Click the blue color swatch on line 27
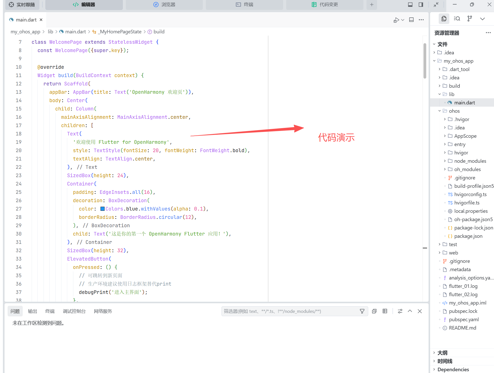Viewport: 494px width, 373px height. (x=103, y=209)
